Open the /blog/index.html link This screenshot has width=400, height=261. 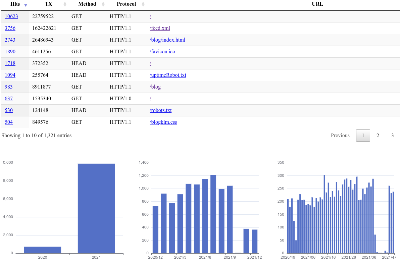pyautogui.click(x=167, y=40)
